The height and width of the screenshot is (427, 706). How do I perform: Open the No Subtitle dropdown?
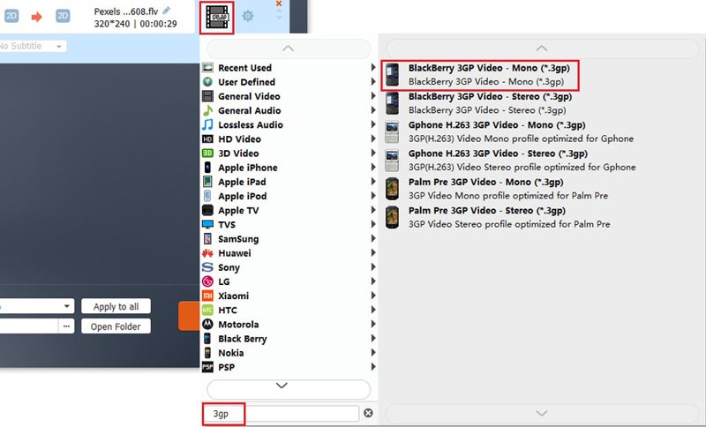[33, 46]
